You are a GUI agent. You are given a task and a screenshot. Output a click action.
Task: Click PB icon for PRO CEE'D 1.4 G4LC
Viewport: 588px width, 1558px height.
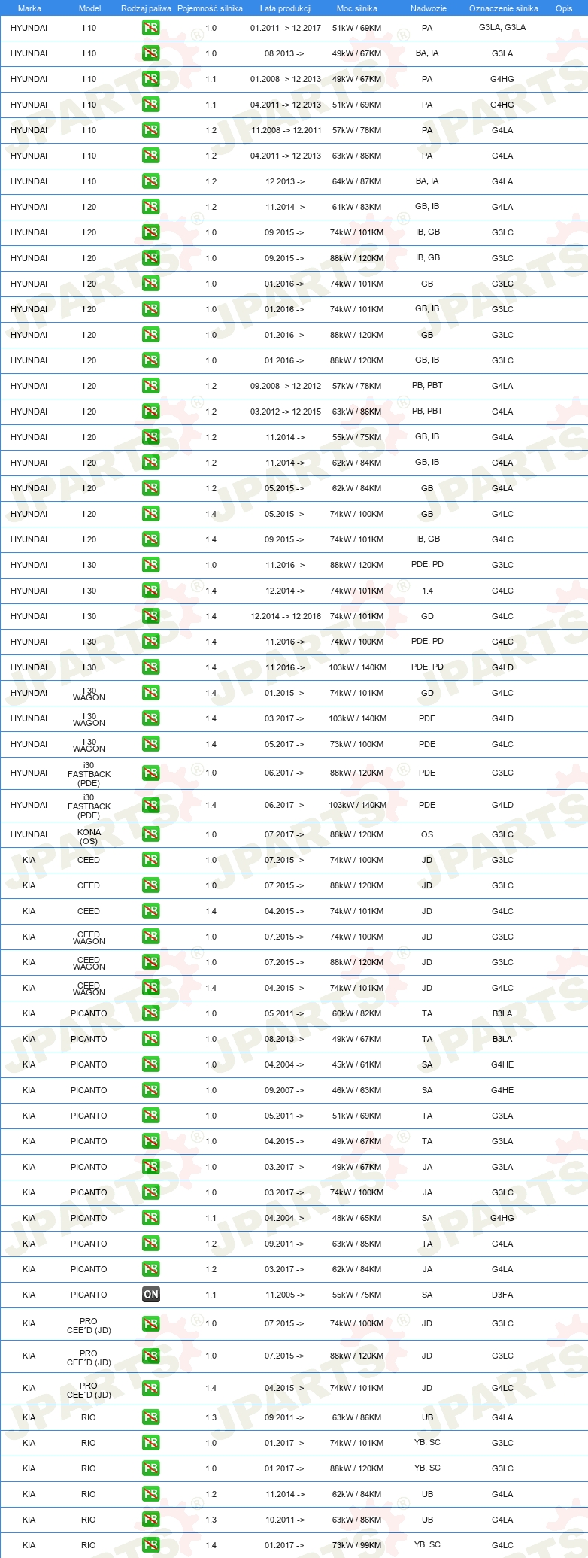pyautogui.click(x=151, y=1388)
